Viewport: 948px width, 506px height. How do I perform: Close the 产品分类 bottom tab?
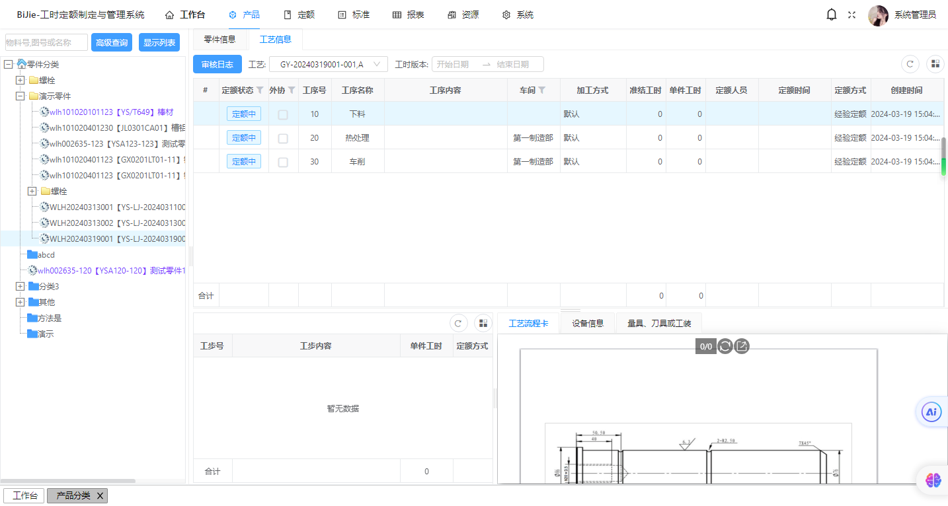(100, 495)
